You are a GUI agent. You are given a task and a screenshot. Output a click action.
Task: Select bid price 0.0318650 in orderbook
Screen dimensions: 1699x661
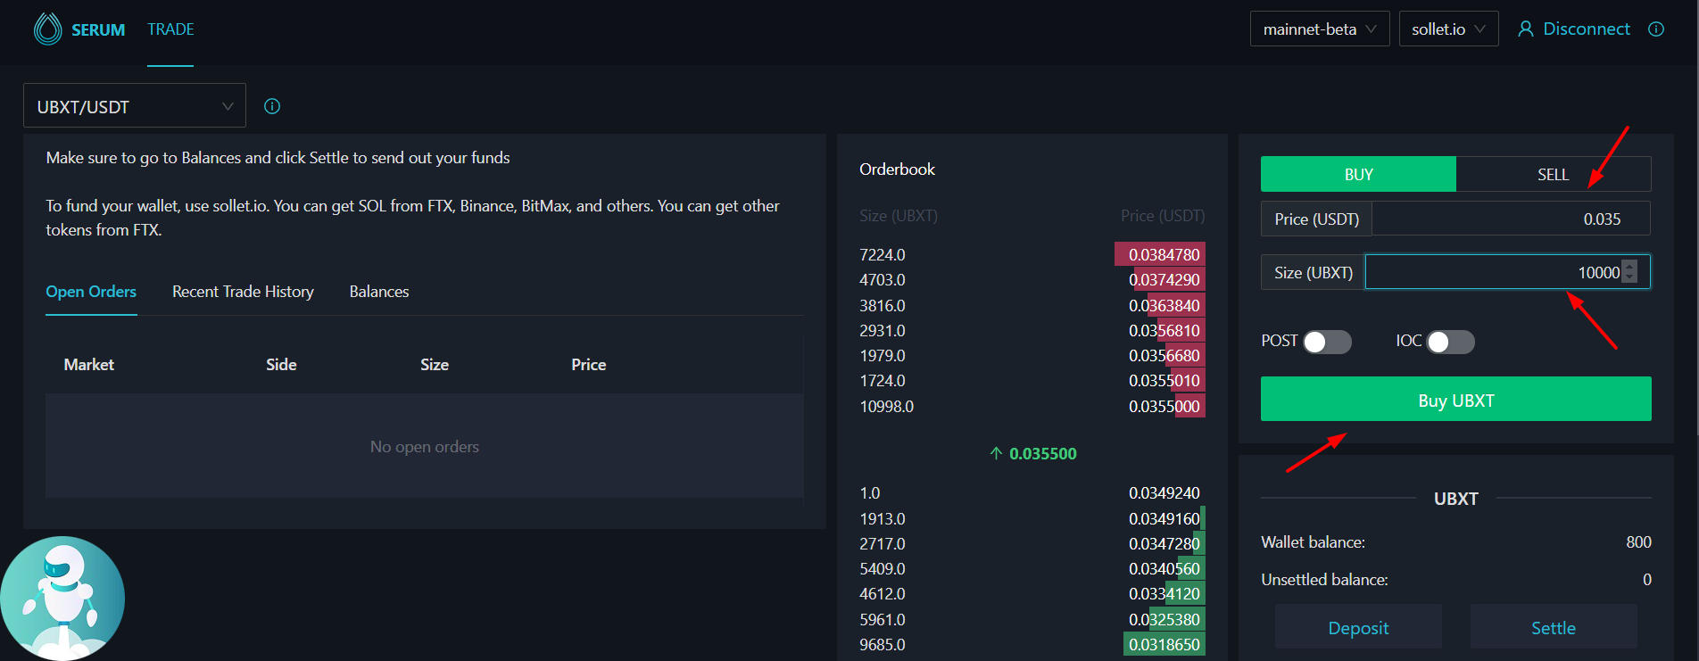[1164, 644]
